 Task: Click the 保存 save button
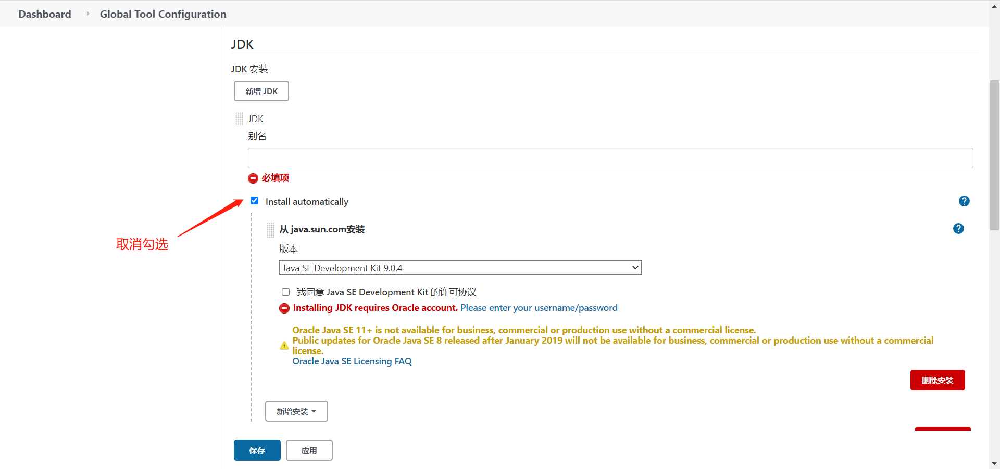(257, 450)
